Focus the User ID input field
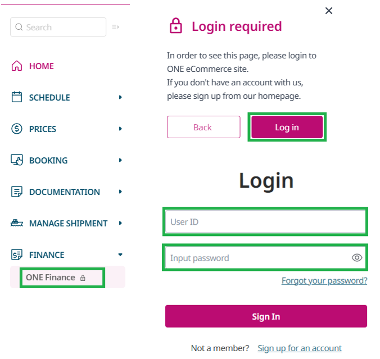 (265, 222)
